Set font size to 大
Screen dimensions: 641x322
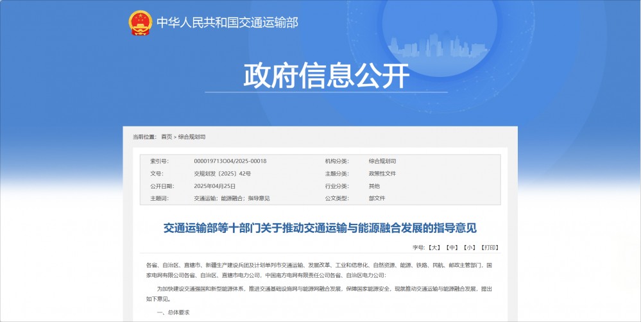[434, 248]
